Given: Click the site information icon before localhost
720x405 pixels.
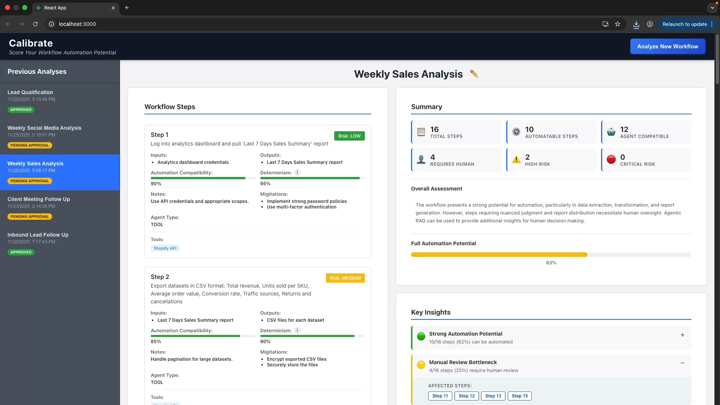Looking at the screenshot, I should tap(51, 24).
